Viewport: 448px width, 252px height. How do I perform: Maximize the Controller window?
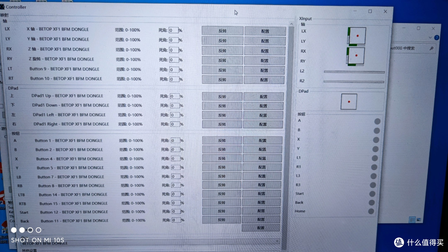[x=370, y=12]
